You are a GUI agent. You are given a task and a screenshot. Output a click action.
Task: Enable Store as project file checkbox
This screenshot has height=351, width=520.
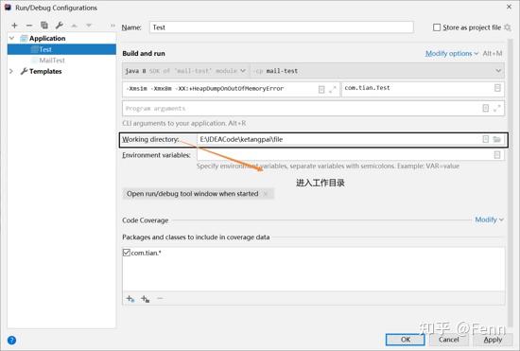[437, 27]
